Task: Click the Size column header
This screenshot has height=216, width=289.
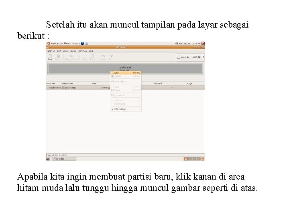Action: [94, 83]
